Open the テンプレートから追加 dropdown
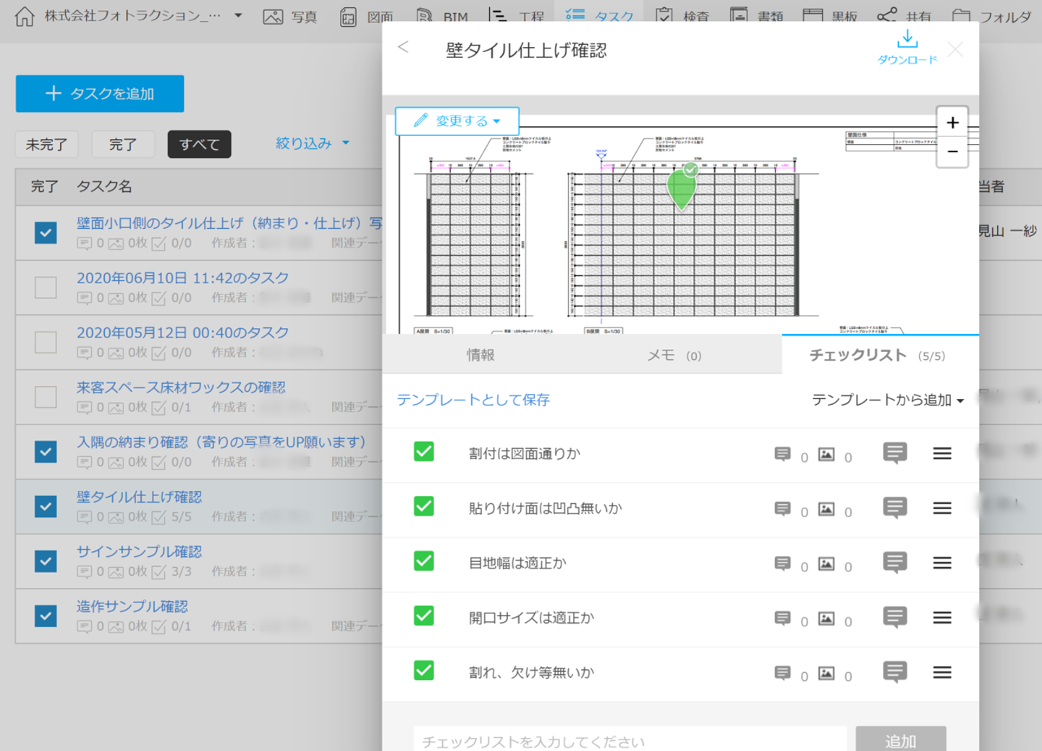Screen dimensions: 1042x751 [x=887, y=400]
